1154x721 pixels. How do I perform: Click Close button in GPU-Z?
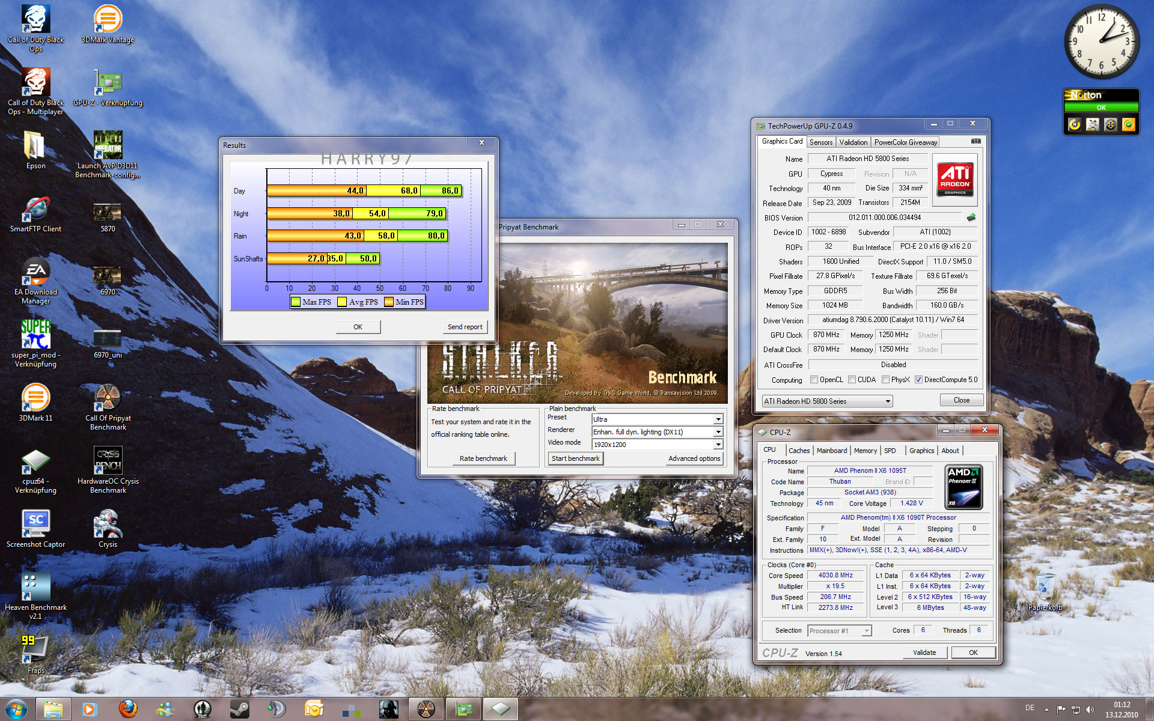(x=961, y=400)
